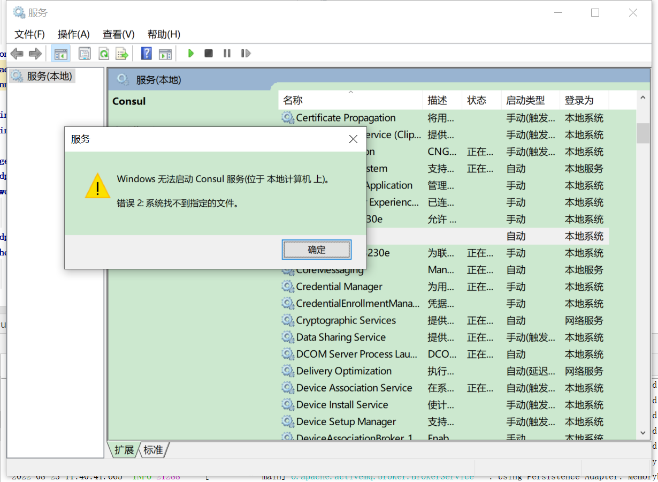Click the gear icon beside CredentialEnrollmentMana...
Viewport: 658px width, 482px height.
click(288, 304)
